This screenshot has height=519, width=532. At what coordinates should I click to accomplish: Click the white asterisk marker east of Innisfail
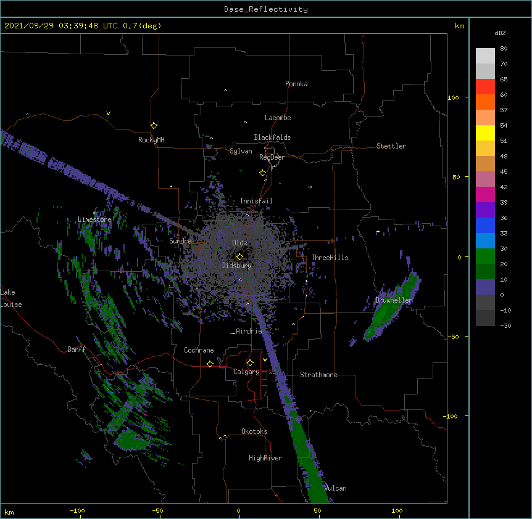click(310, 187)
